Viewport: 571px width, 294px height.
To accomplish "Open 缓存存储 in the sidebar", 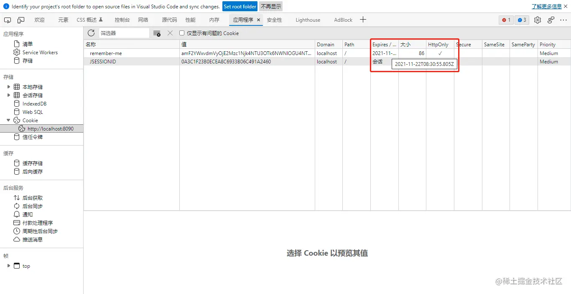I will [33, 163].
